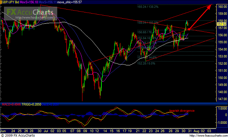228x138 pixels.
Task: Click the 159.00 price axis label
Action: tap(223, 14)
